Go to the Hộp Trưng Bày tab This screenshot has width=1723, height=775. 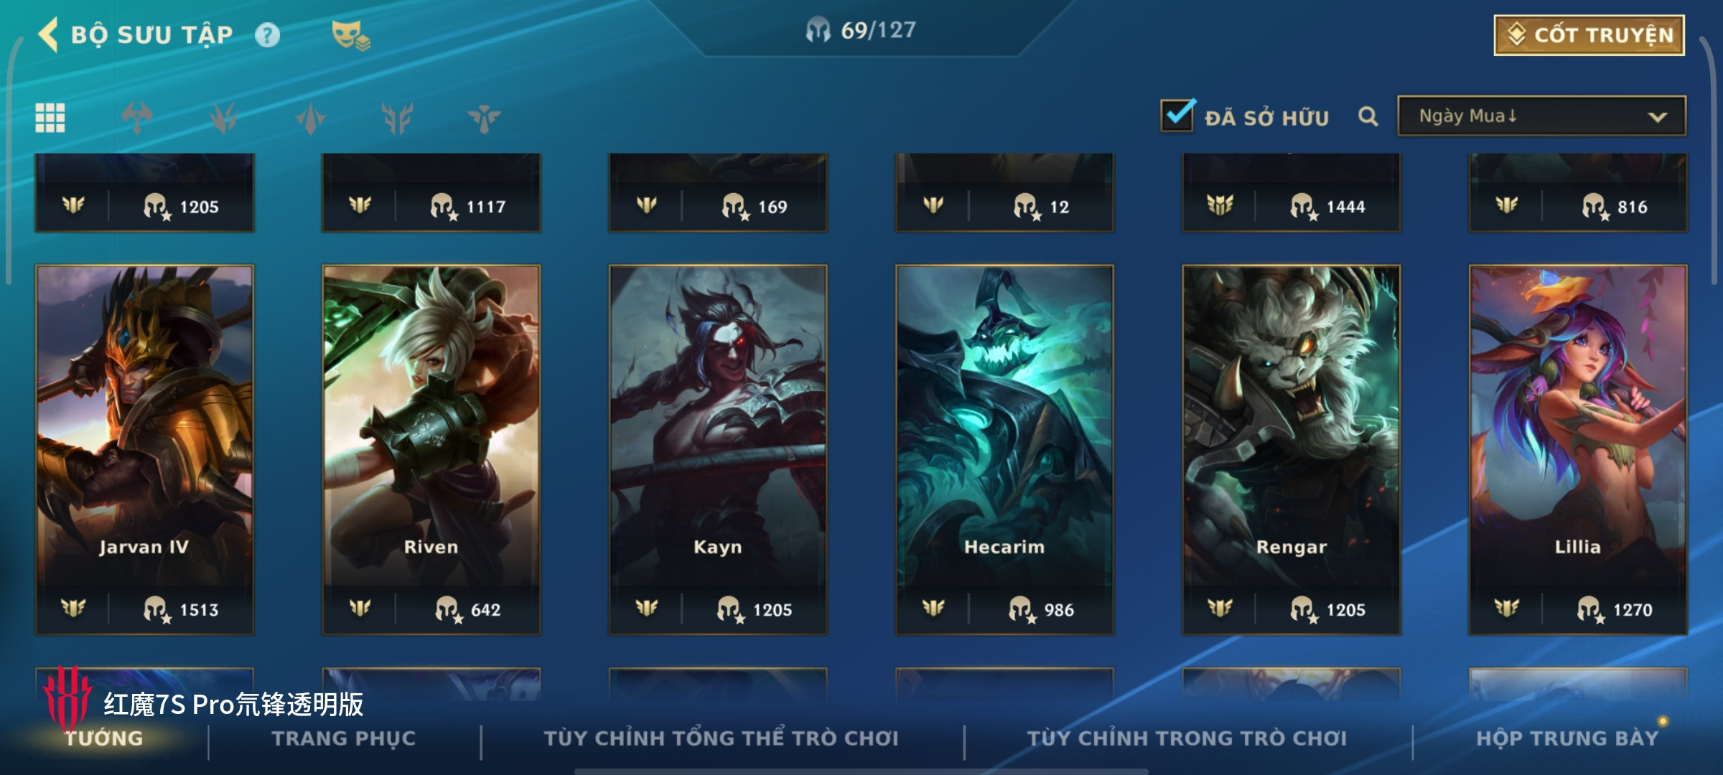(x=1567, y=738)
